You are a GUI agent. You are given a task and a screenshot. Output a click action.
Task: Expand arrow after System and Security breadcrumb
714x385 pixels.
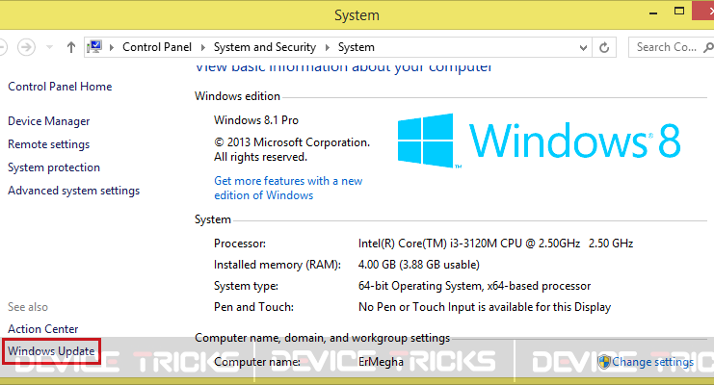click(328, 47)
